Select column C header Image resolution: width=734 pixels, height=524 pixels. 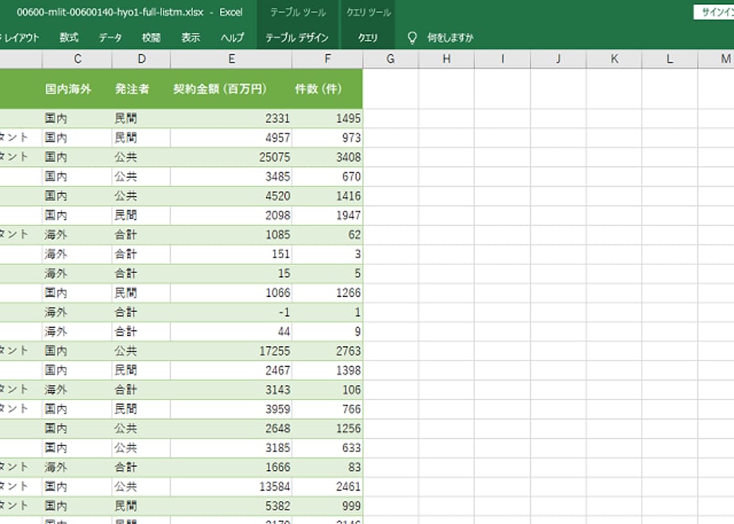point(77,59)
